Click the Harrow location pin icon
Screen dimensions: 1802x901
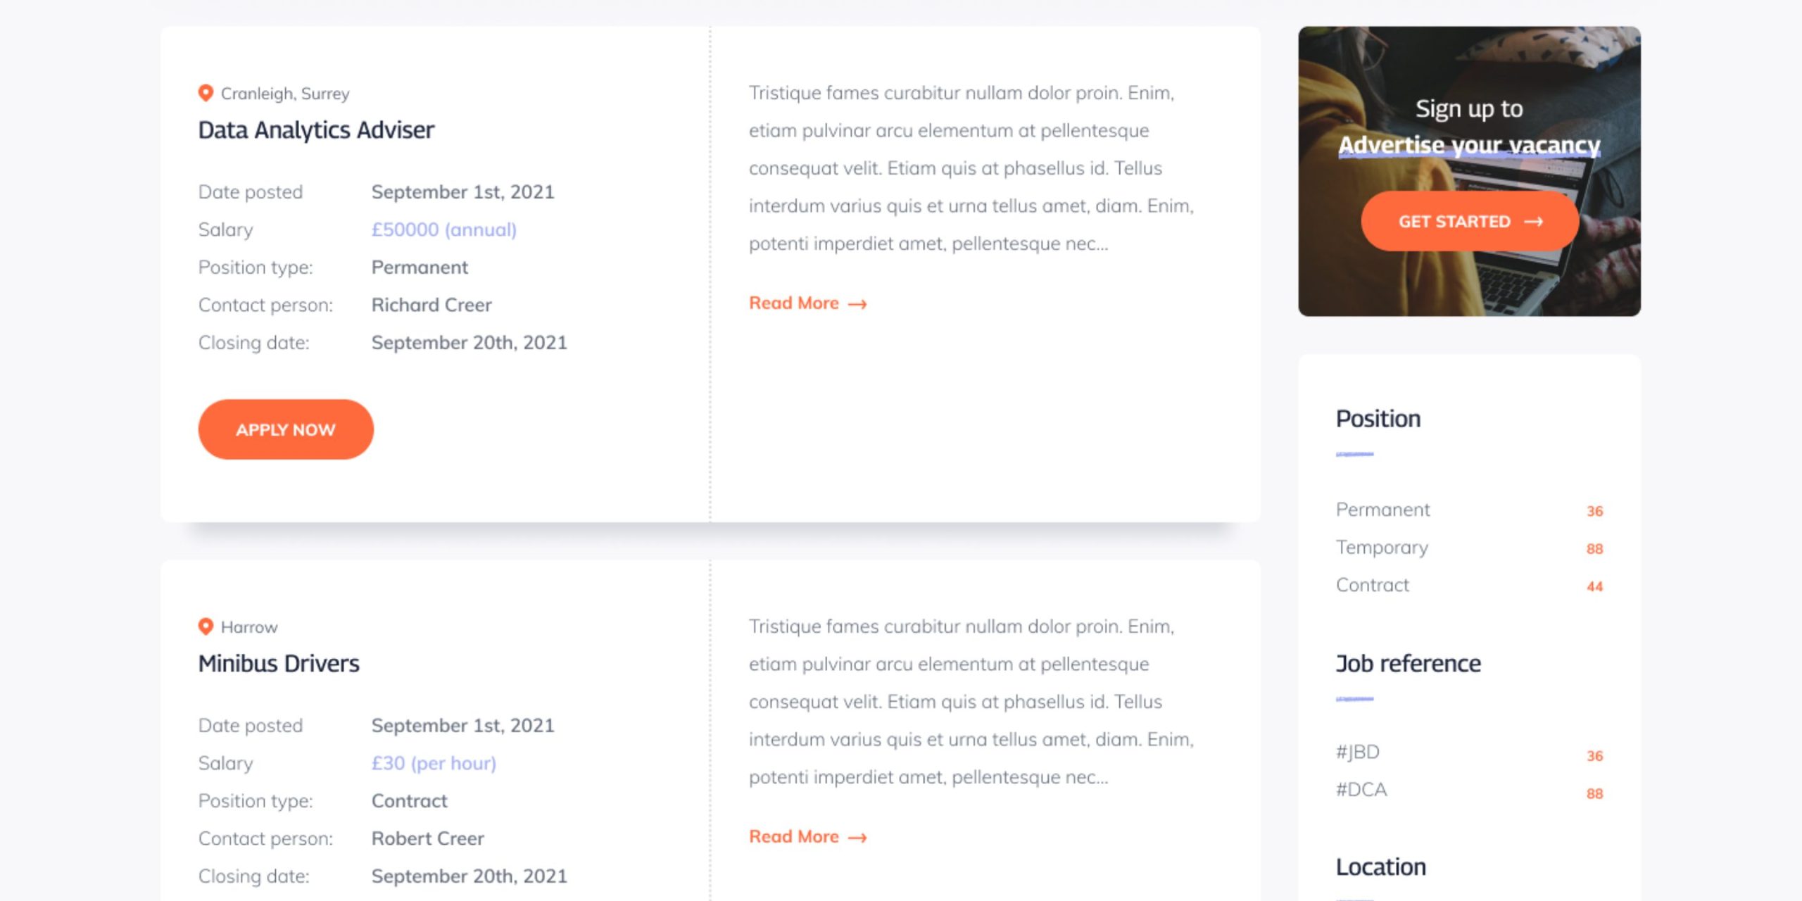tap(206, 626)
